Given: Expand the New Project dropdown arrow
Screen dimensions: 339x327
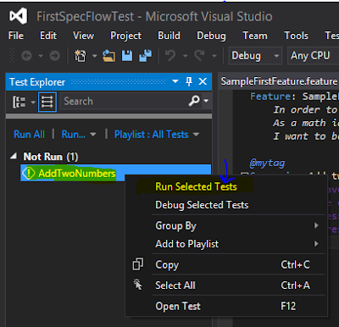Looking at the screenshot, I should (x=95, y=56).
